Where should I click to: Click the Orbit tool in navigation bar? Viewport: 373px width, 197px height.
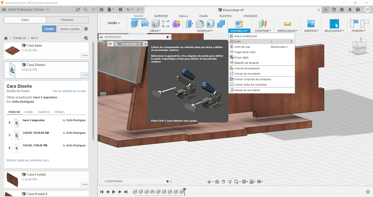(209, 182)
